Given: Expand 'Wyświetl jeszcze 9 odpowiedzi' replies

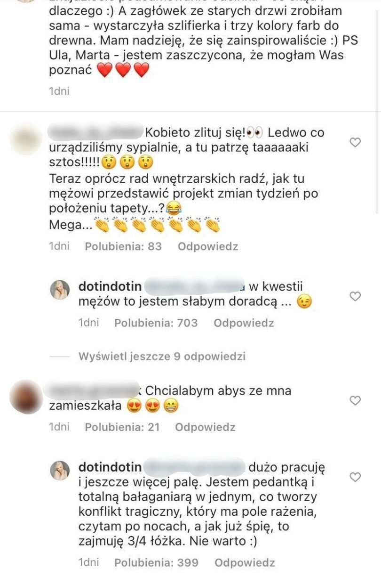Looking at the screenshot, I should coord(162,357).
